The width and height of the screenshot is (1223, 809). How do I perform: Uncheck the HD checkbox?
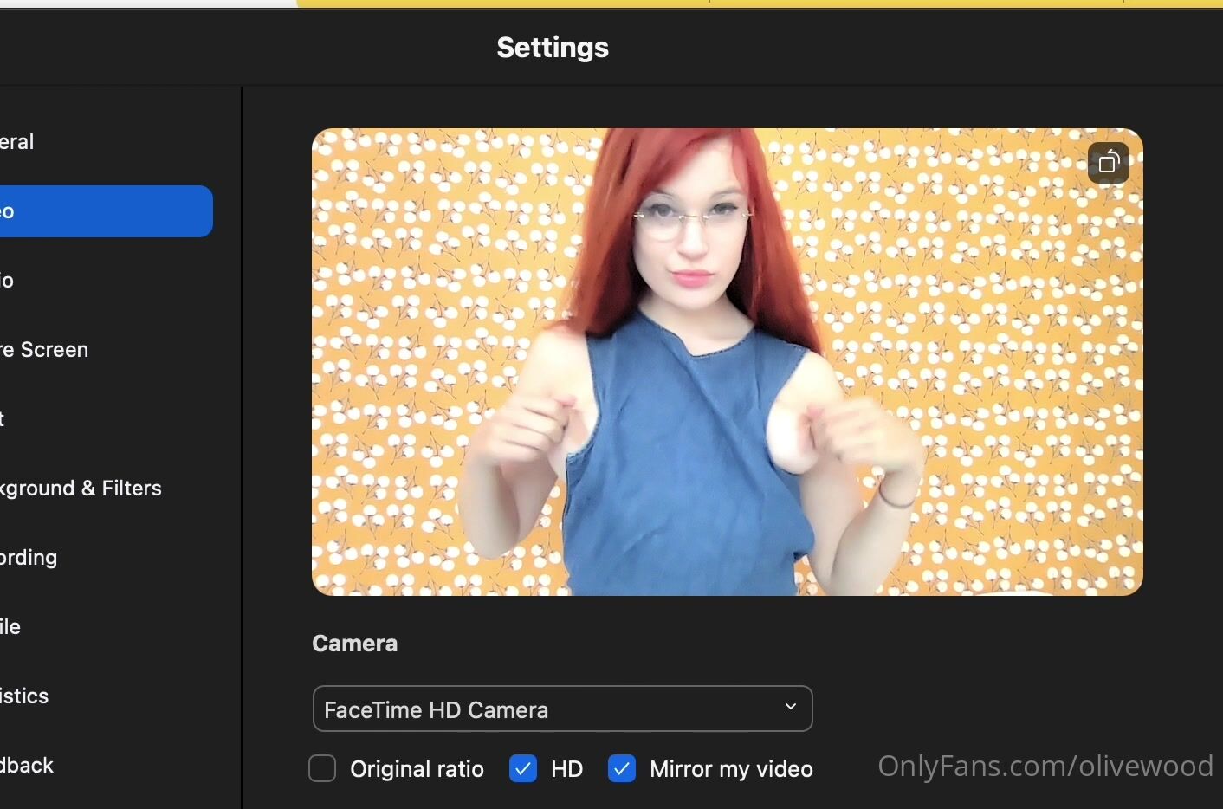(x=523, y=768)
